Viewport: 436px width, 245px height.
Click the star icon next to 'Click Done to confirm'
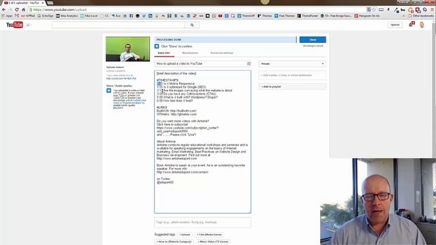click(x=157, y=46)
